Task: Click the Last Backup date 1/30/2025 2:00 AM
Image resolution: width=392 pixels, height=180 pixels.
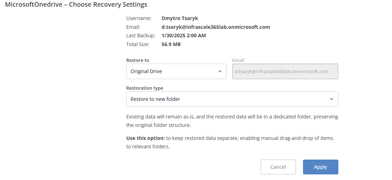Action: [x=184, y=36]
